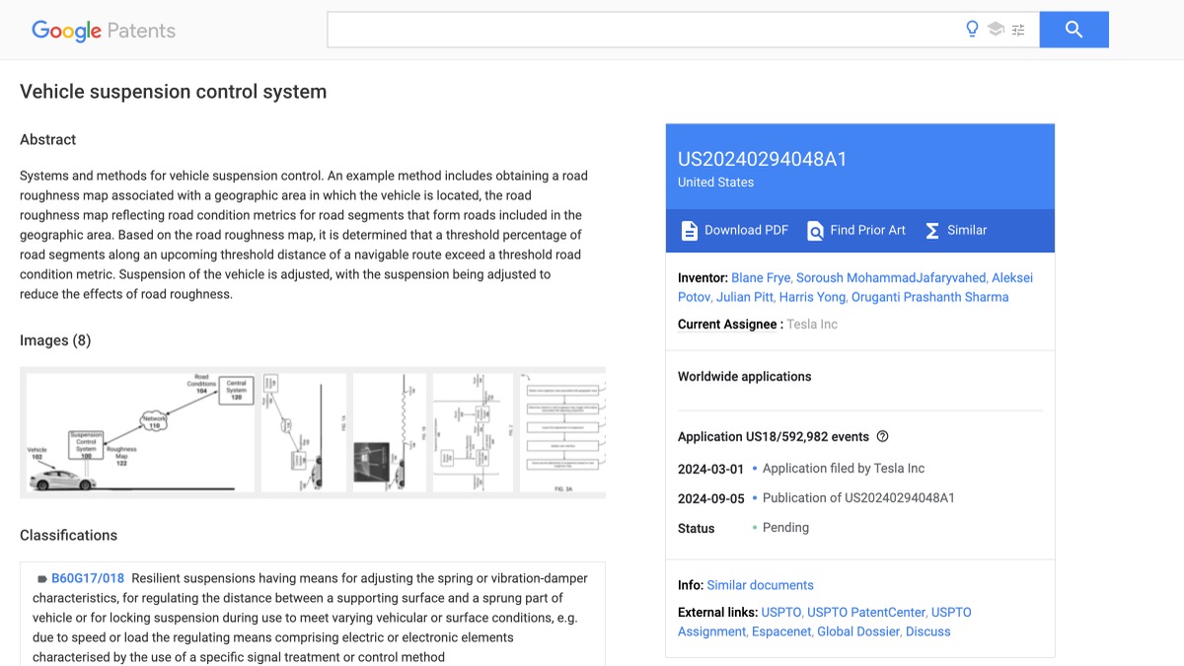
Task: Click the Similar button with sigma
Action: pyautogui.click(x=956, y=230)
